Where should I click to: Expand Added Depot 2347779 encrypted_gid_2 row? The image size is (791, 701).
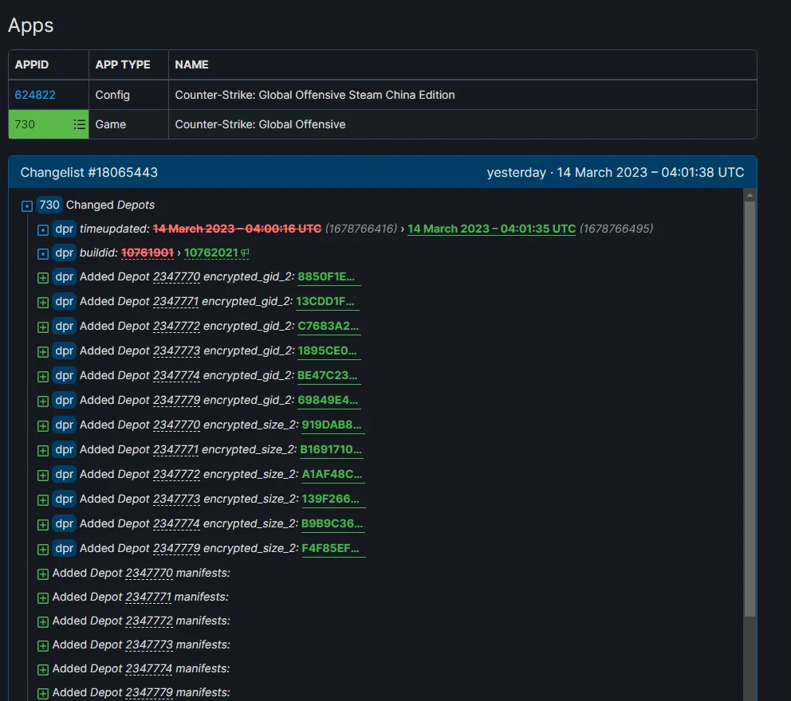(x=43, y=401)
